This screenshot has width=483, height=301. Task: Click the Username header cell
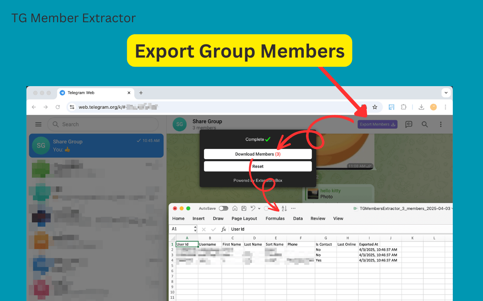[x=210, y=244]
